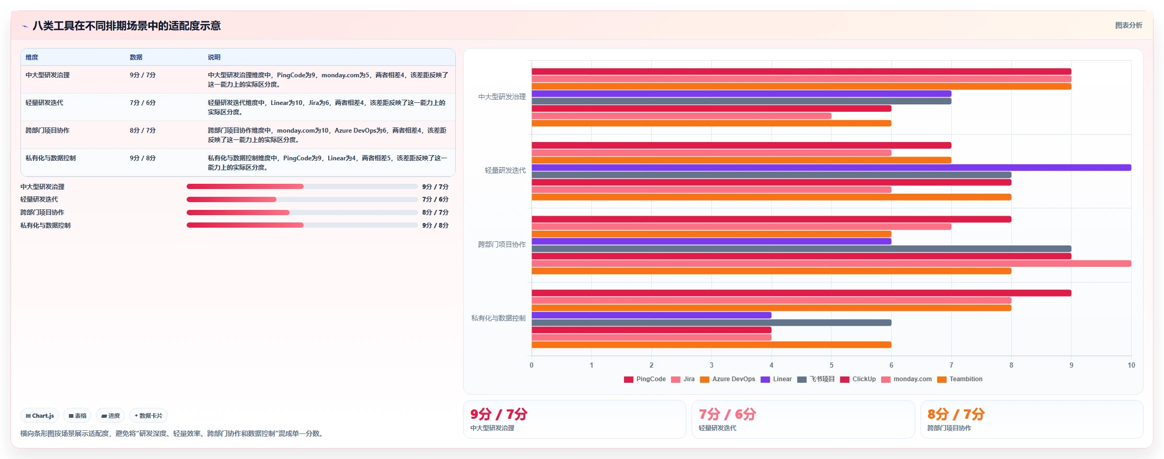
Task: Click the footer caption starting 横向条形图按场景
Action: [172, 434]
